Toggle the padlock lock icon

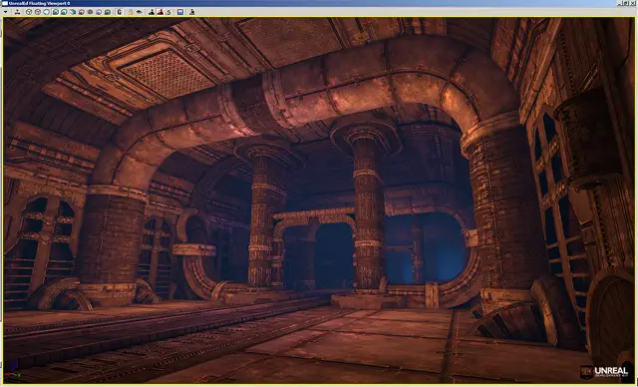click(x=131, y=12)
